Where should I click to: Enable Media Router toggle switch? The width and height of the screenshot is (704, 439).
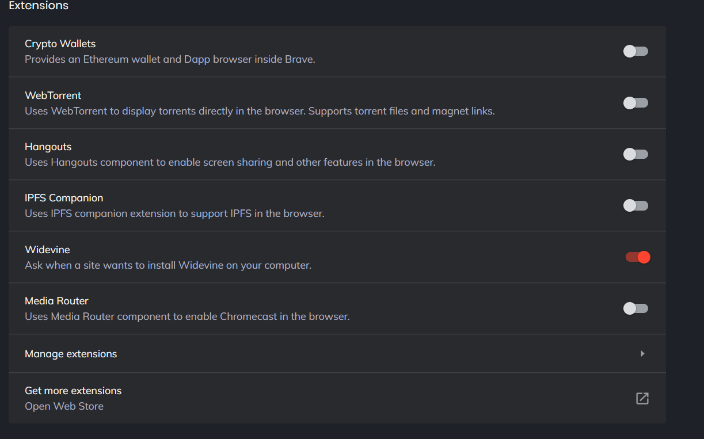(x=635, y=308)
